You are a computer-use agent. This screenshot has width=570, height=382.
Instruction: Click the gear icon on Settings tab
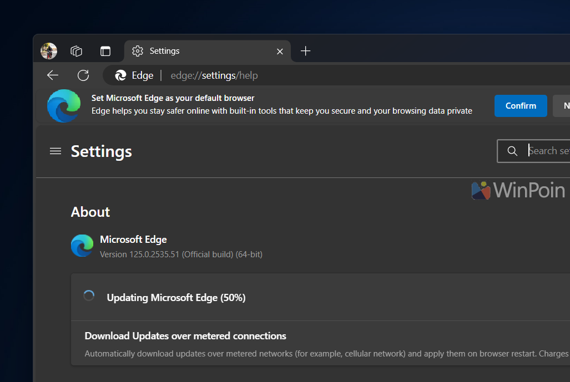(138, 51)
